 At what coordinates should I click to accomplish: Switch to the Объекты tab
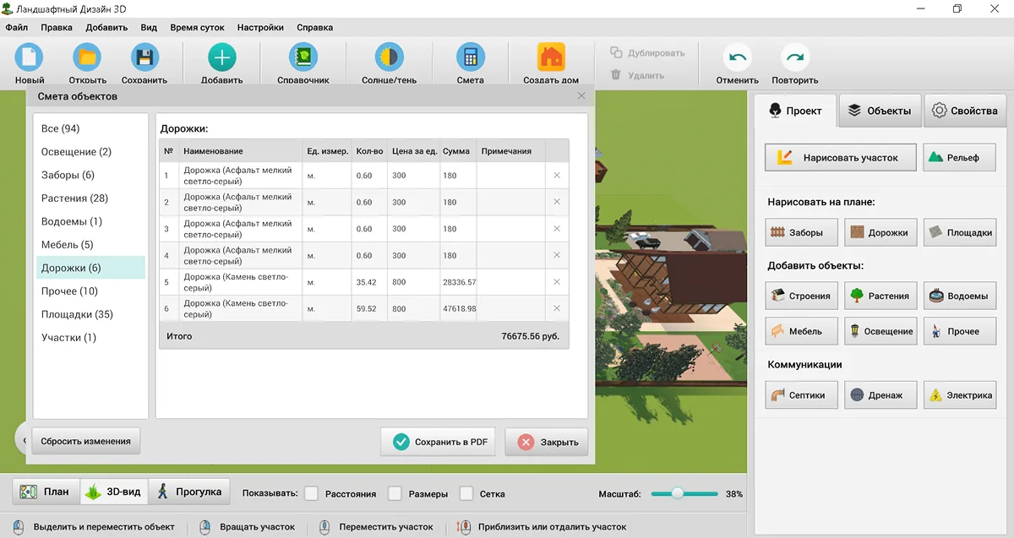[880, 111]
